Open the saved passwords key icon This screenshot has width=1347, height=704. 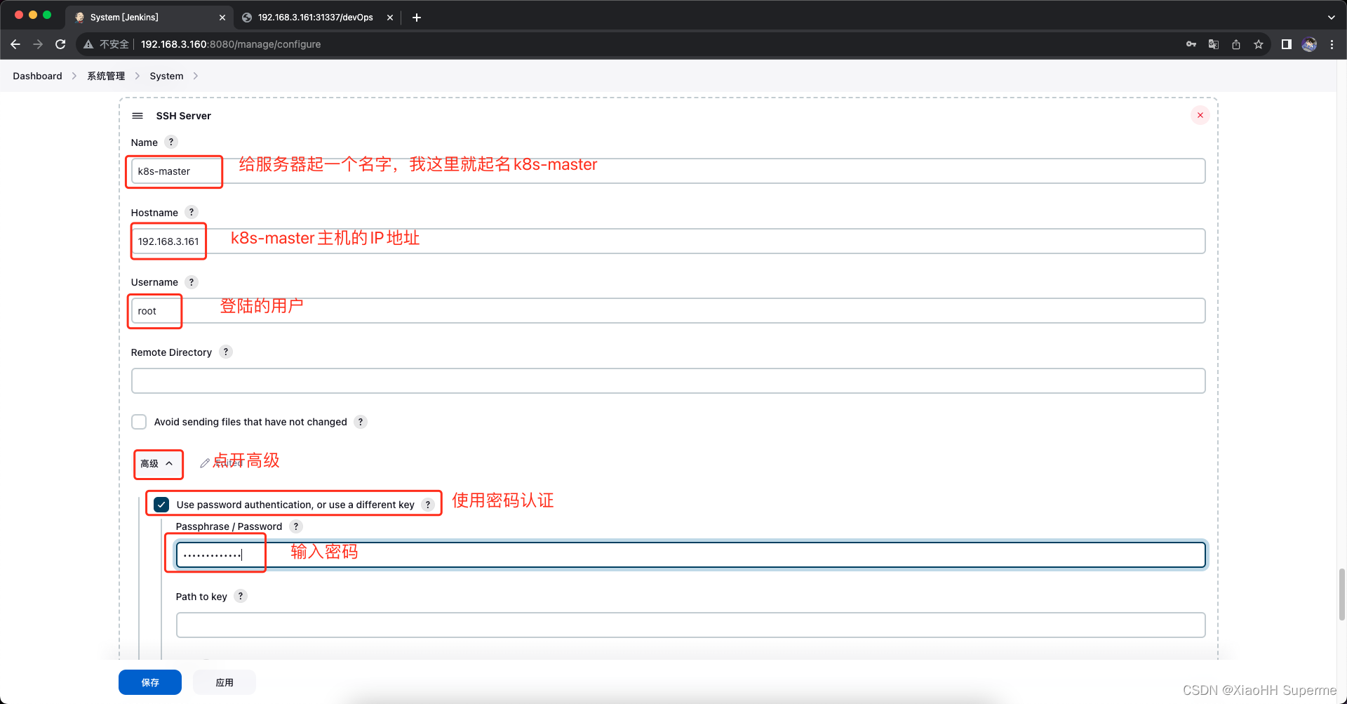1191,44
